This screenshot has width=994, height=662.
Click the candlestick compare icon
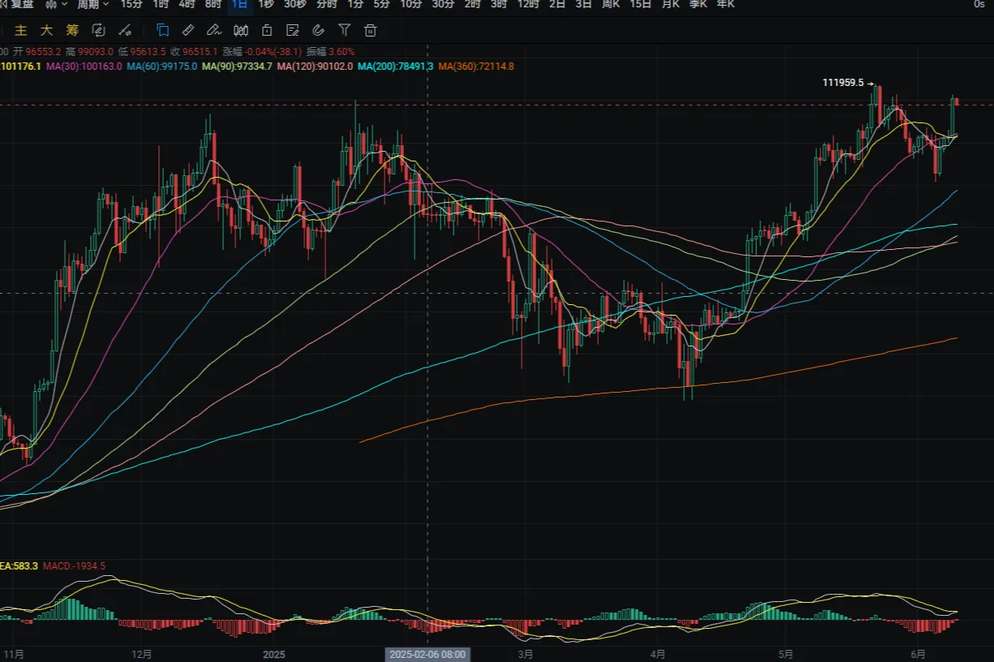point(241,30)
